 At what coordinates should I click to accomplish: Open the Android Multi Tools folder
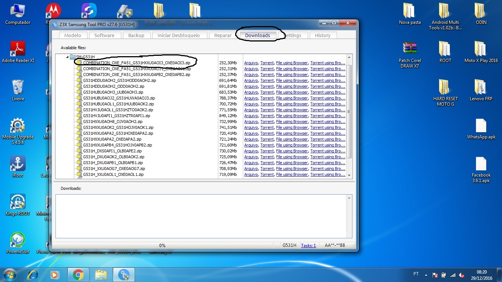point(445,17)
